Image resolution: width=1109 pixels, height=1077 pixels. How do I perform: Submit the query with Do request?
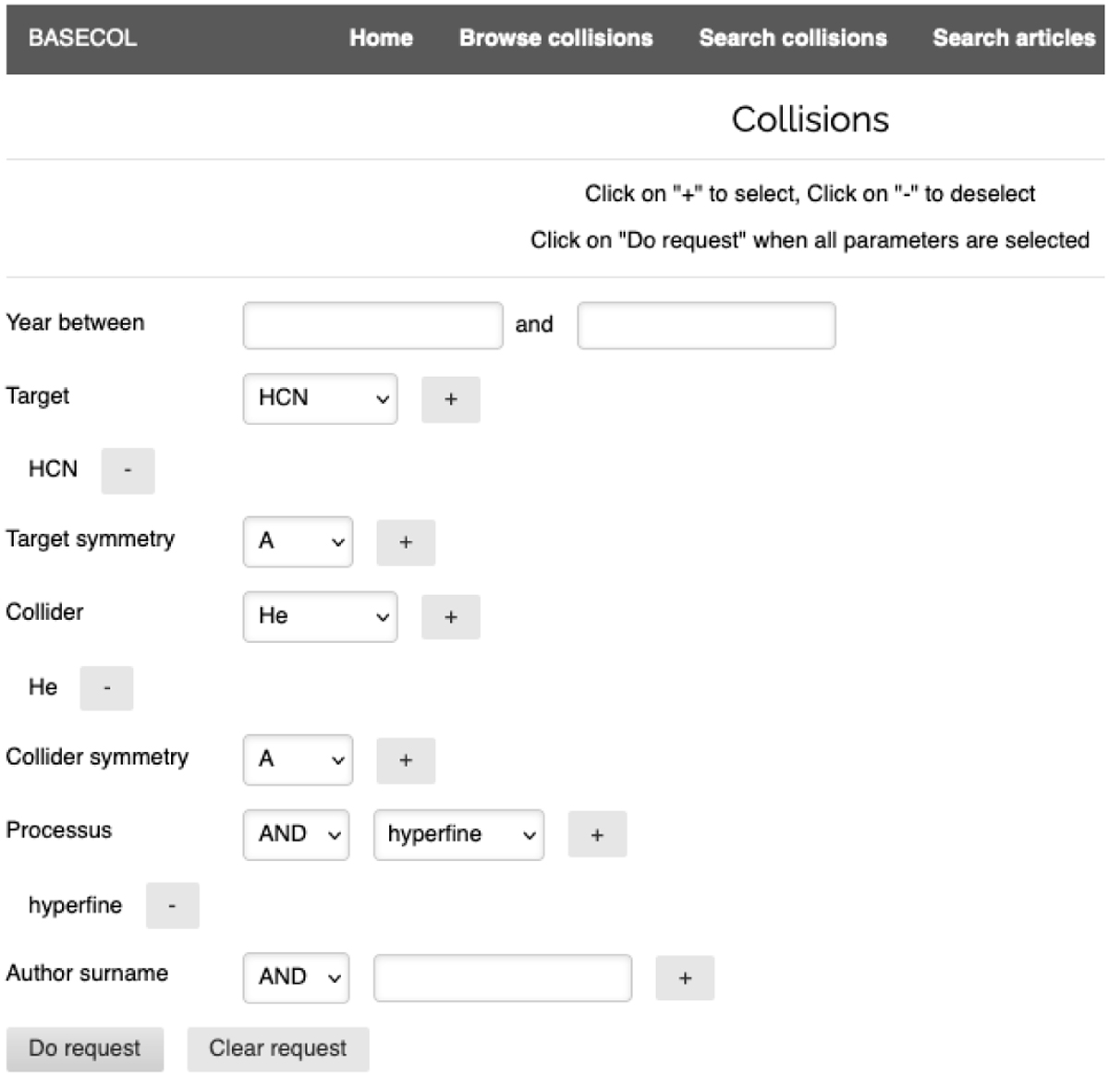tap(85, 1048)
